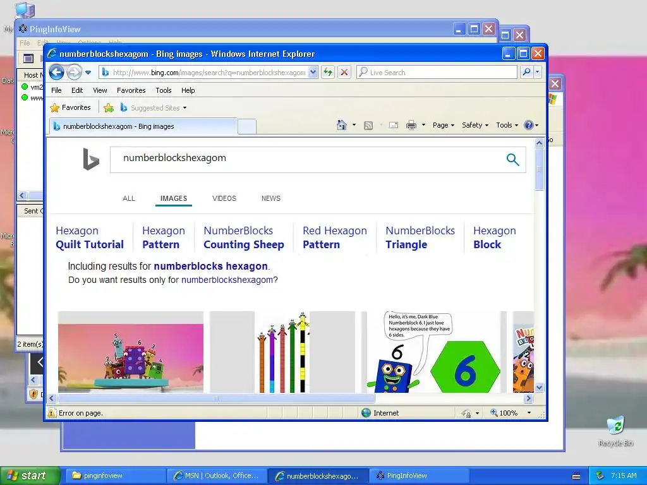
Task: Switch to MSN Outlook taskbar button
Action: pyautogui.click(x=217, y=476)
